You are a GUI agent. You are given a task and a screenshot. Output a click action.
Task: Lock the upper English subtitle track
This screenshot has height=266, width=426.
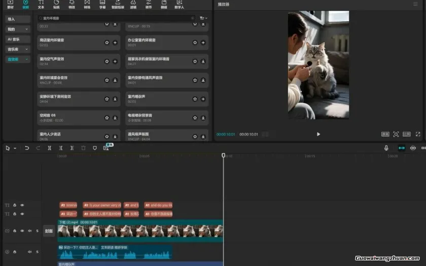click(x=15, y=205)
